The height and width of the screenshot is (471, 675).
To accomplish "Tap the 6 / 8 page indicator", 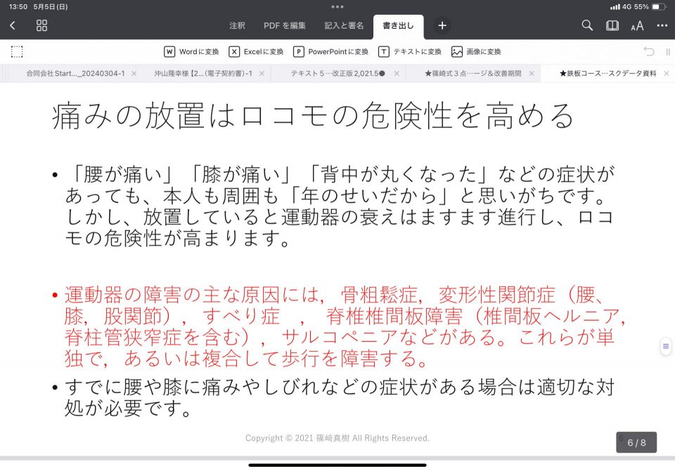I will [x=636, y=442].
